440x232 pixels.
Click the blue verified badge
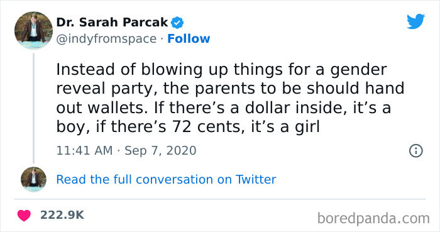[177, 23]
